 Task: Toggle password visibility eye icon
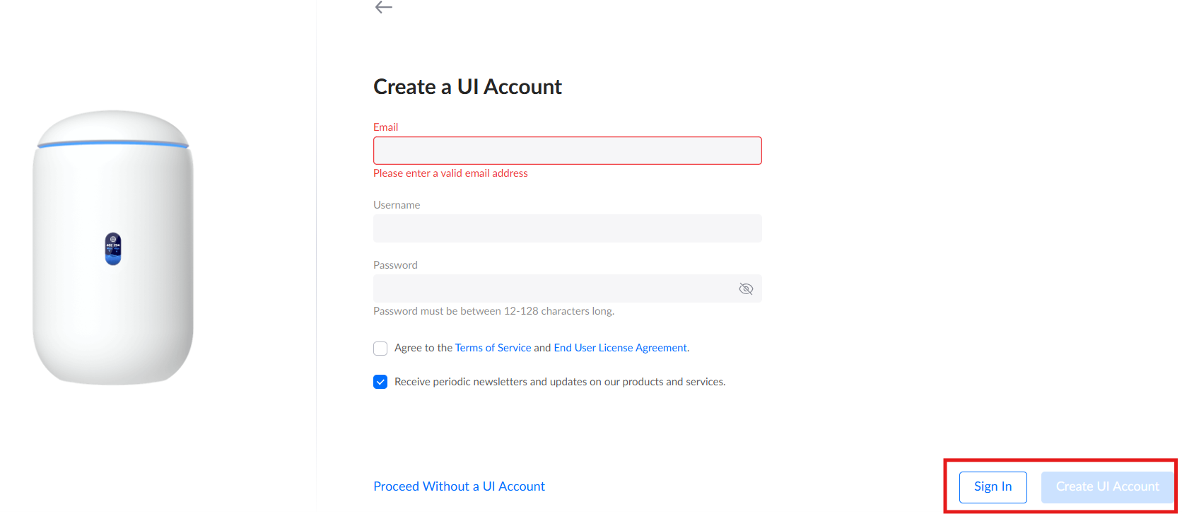click(x=746, y=288)
